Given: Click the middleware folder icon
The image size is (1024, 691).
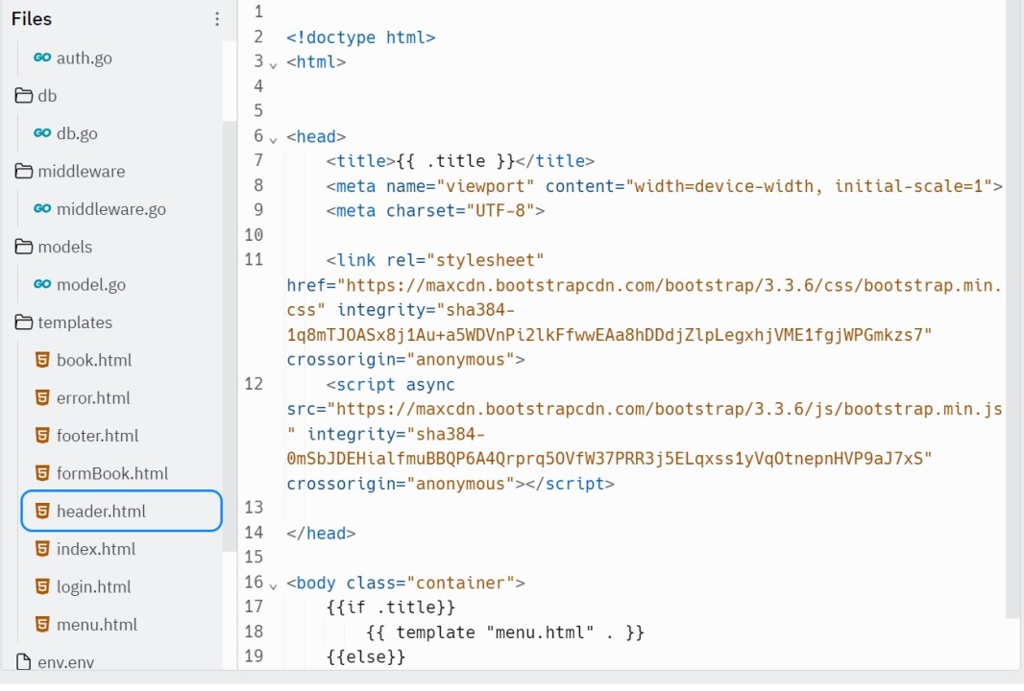Looking at the screenshot, I should click(x=23, y=171).
